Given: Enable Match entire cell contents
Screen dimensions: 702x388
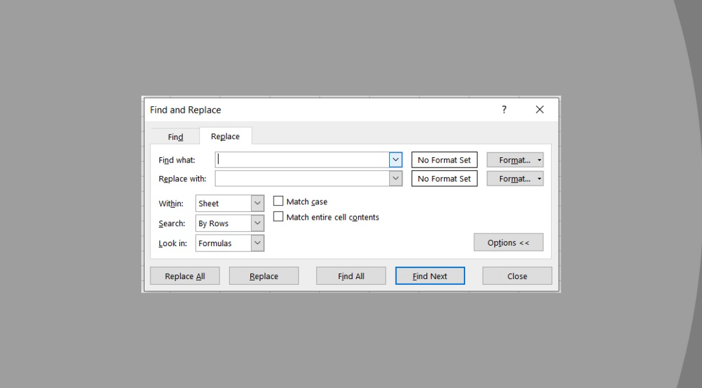Looking at the screenshot, I should coord(278,217).
